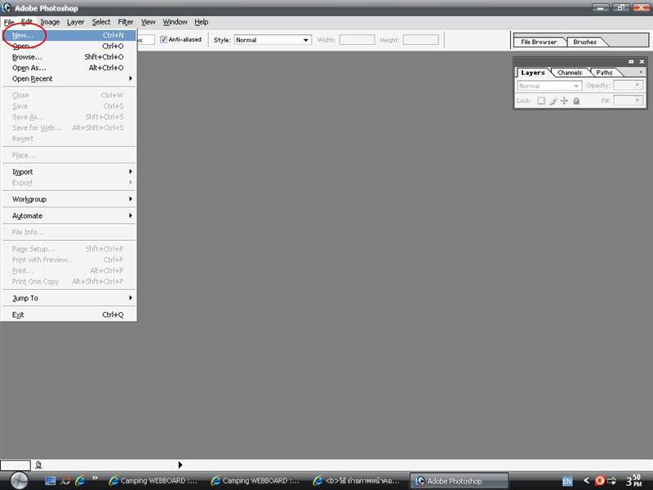Screen dimensions: 653x490
Task: Click Exit in the File menu
Action: 18,314
